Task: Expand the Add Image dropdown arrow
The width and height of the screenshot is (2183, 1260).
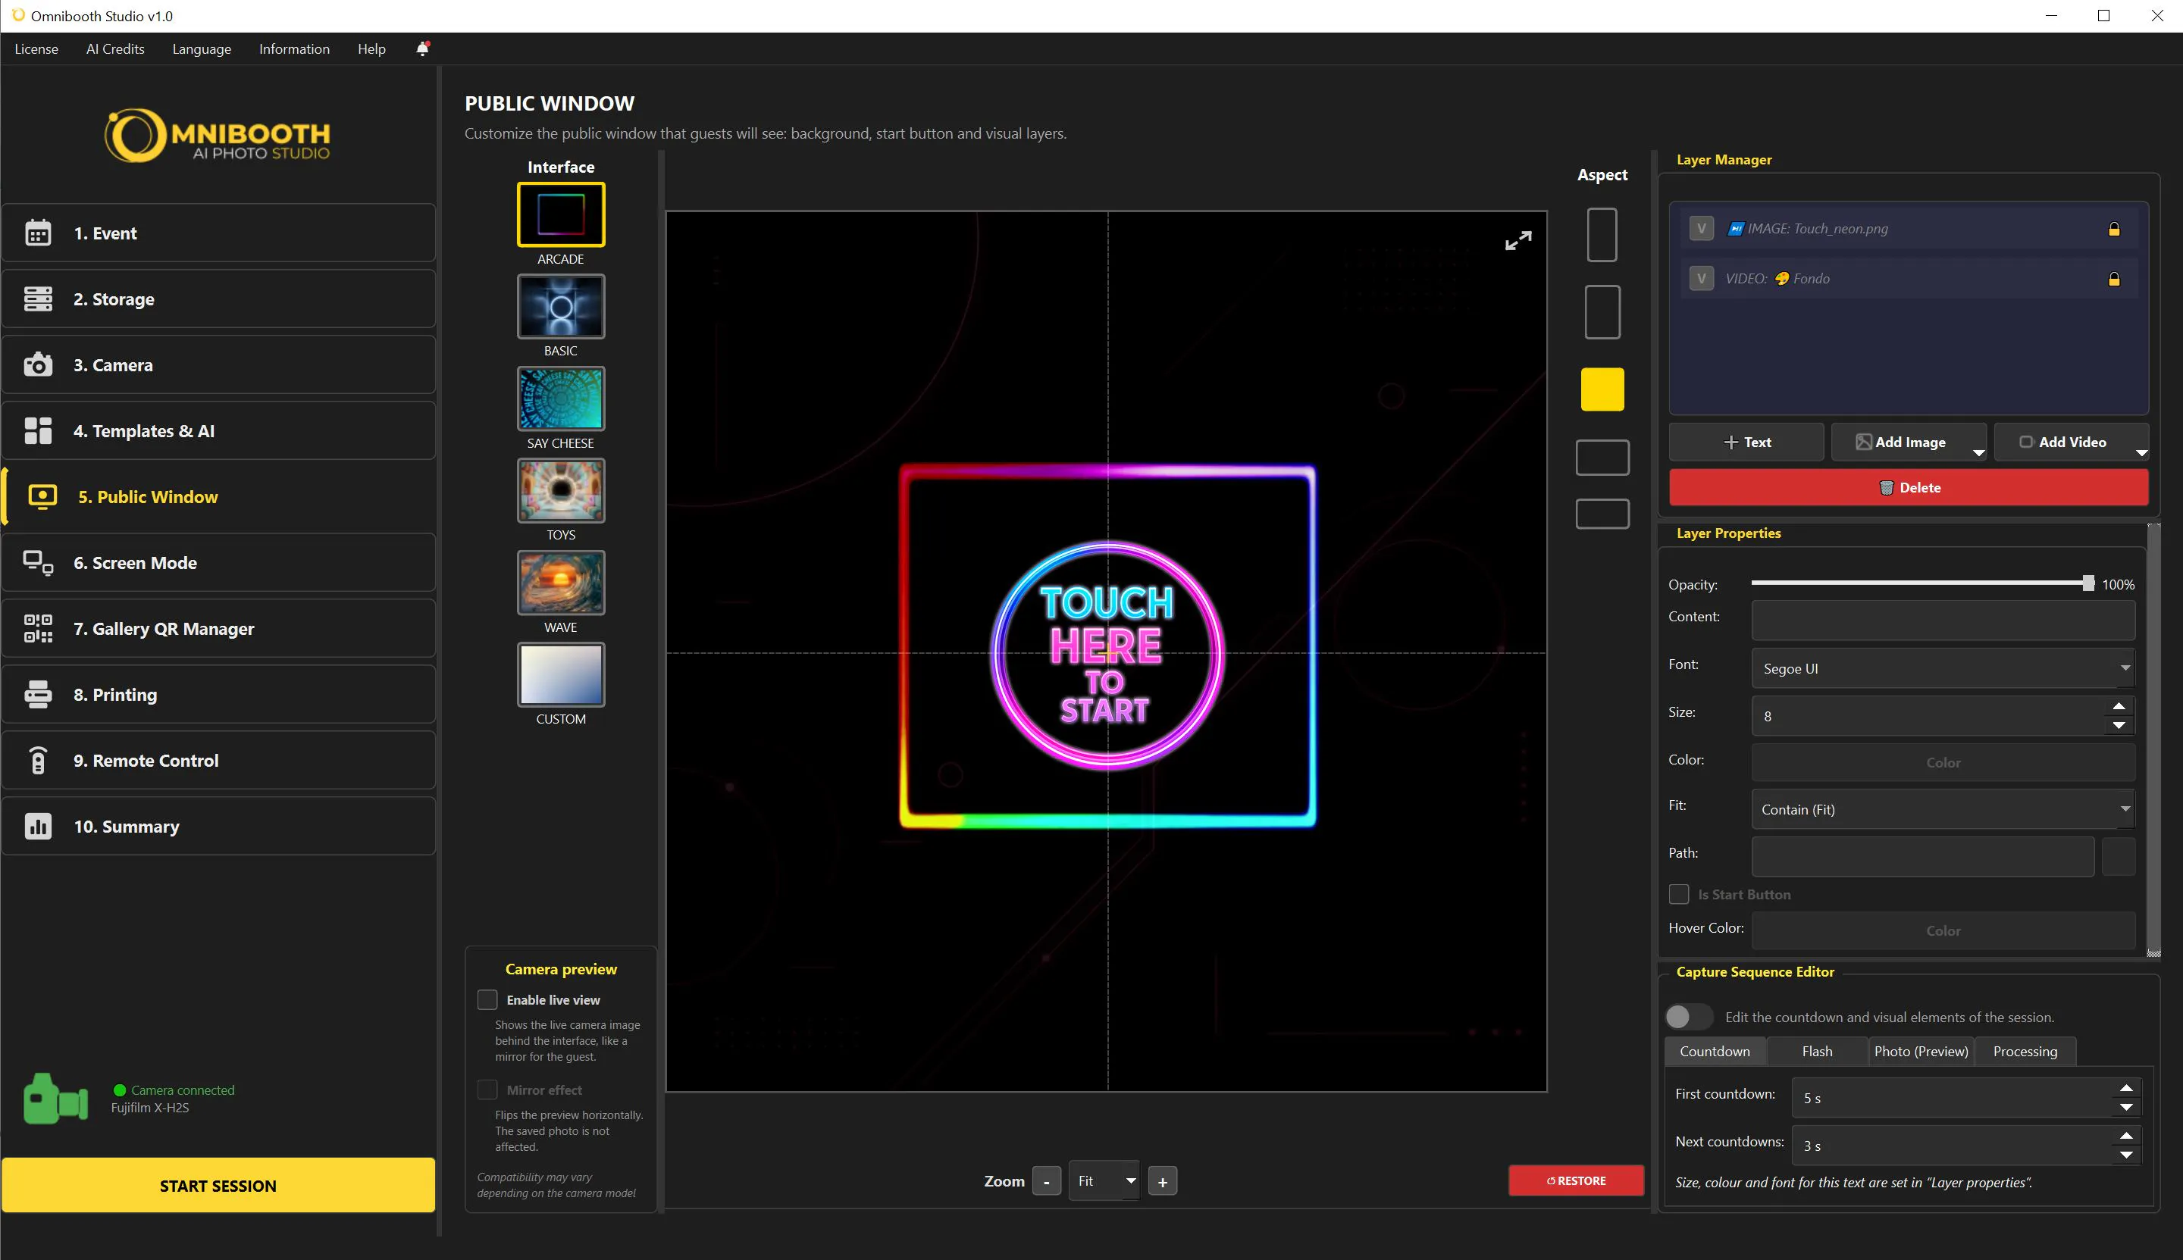Action: (1978, 452)
